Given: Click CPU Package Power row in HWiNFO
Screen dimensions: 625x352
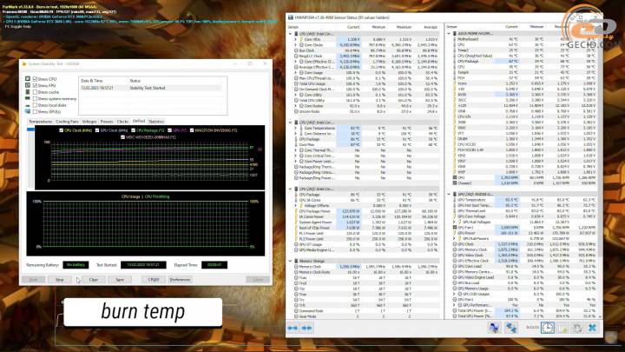Looking at the screenshot, I should coord(365,211).
